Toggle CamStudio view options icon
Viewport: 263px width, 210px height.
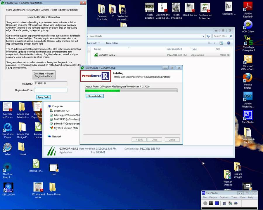pos(224,203)
